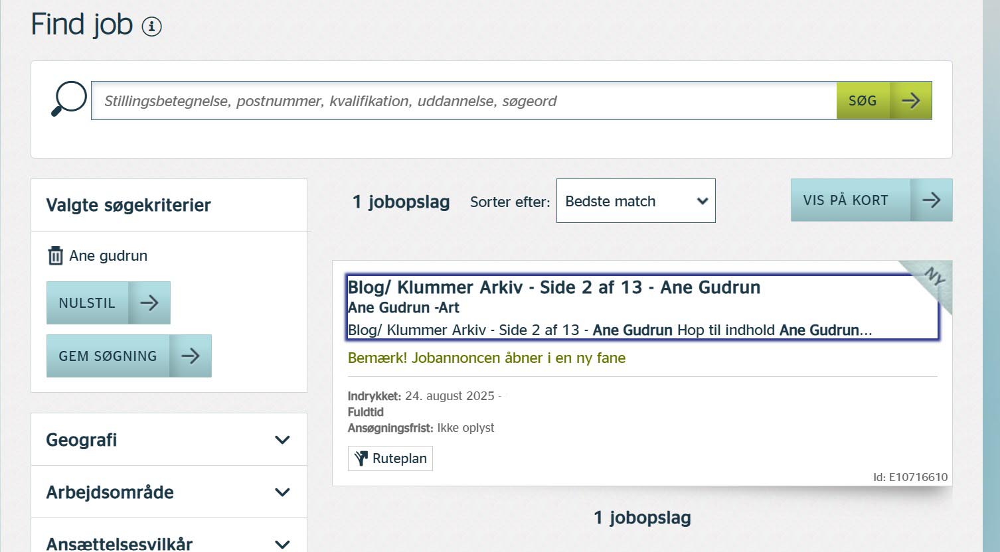
Task: Click the arrow on VIS PÅ KORT
Action: (x=931, y=200)
